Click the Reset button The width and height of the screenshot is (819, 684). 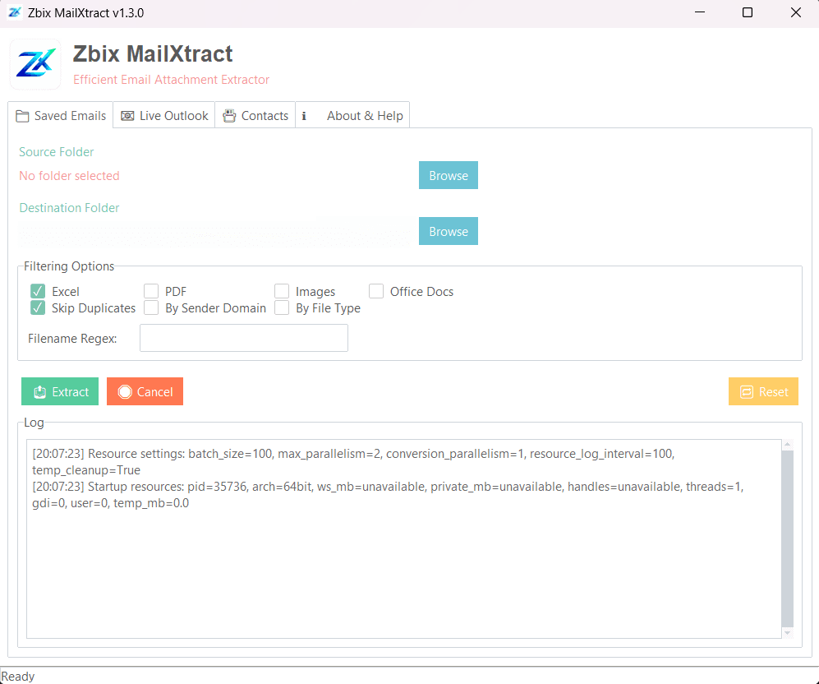click(763, 391)
